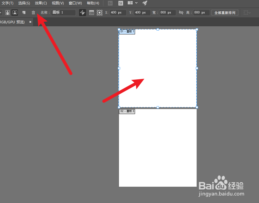Click the arrange documents layout icon
Image resolution: width=259 pixels, height=203 pixels.
130,3
